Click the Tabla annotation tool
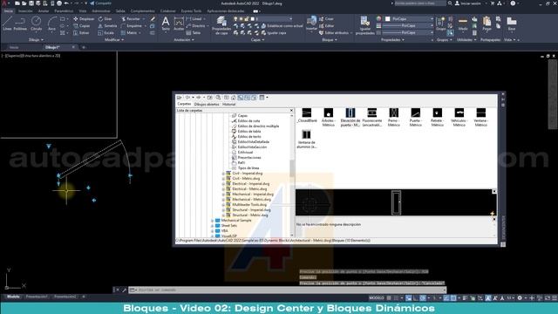 click(194, 33)
